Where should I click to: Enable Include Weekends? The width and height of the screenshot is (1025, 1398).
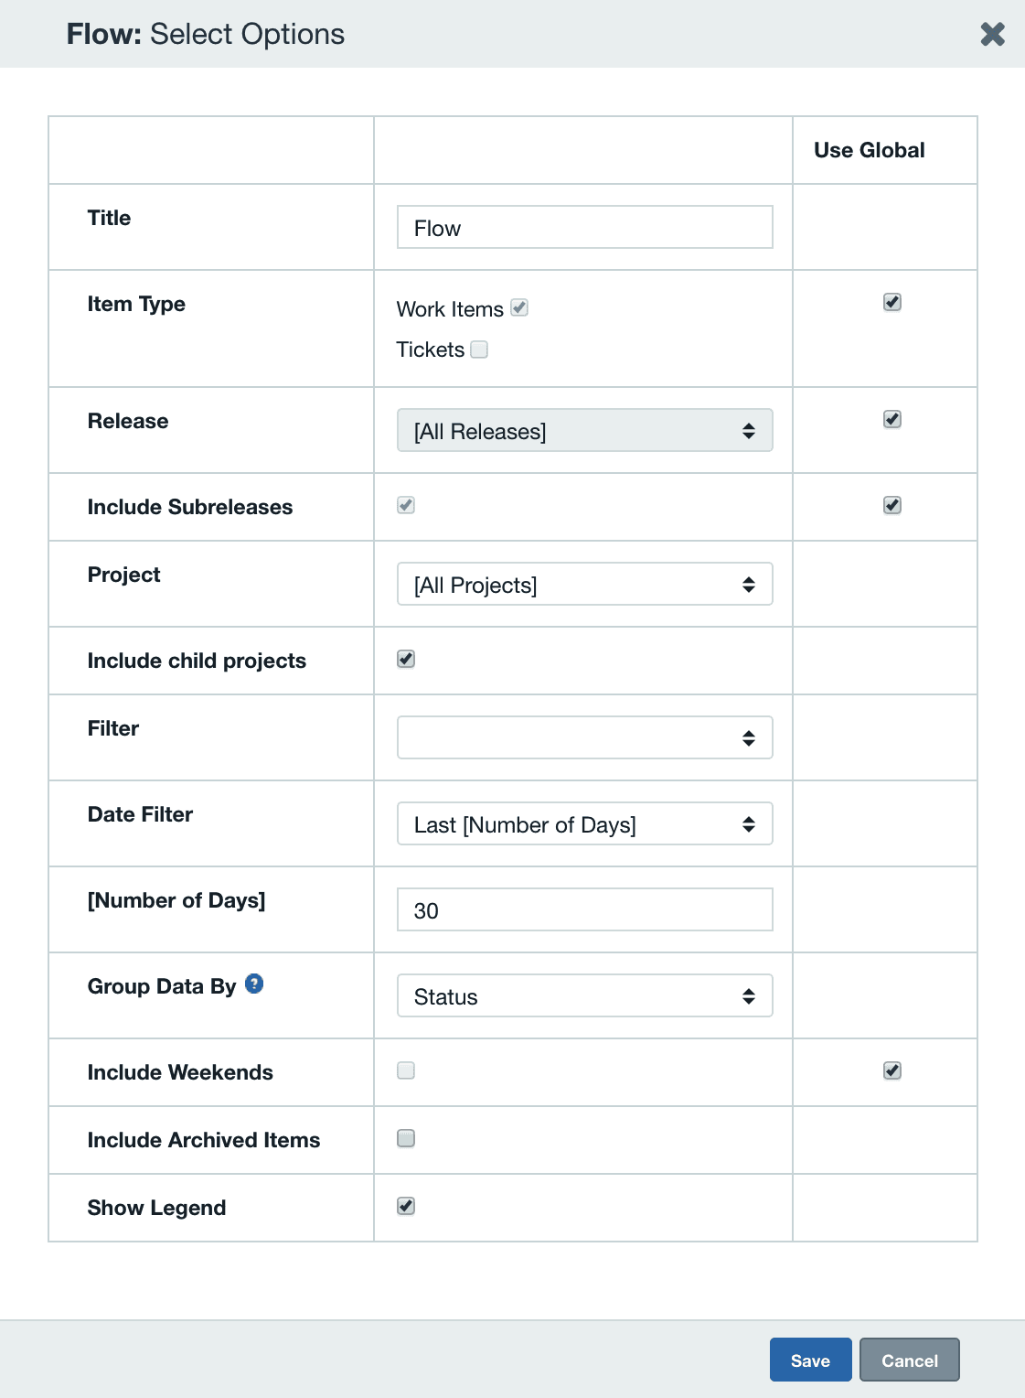[x=405, y=1070]
